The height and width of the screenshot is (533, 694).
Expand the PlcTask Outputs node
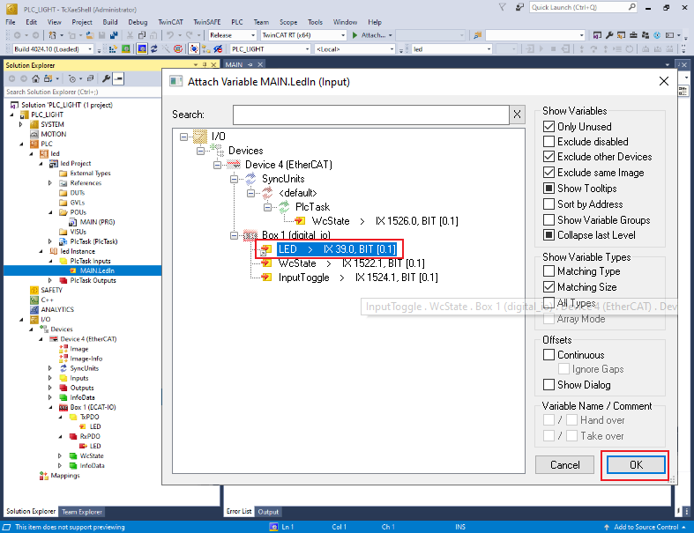point(51,280)
